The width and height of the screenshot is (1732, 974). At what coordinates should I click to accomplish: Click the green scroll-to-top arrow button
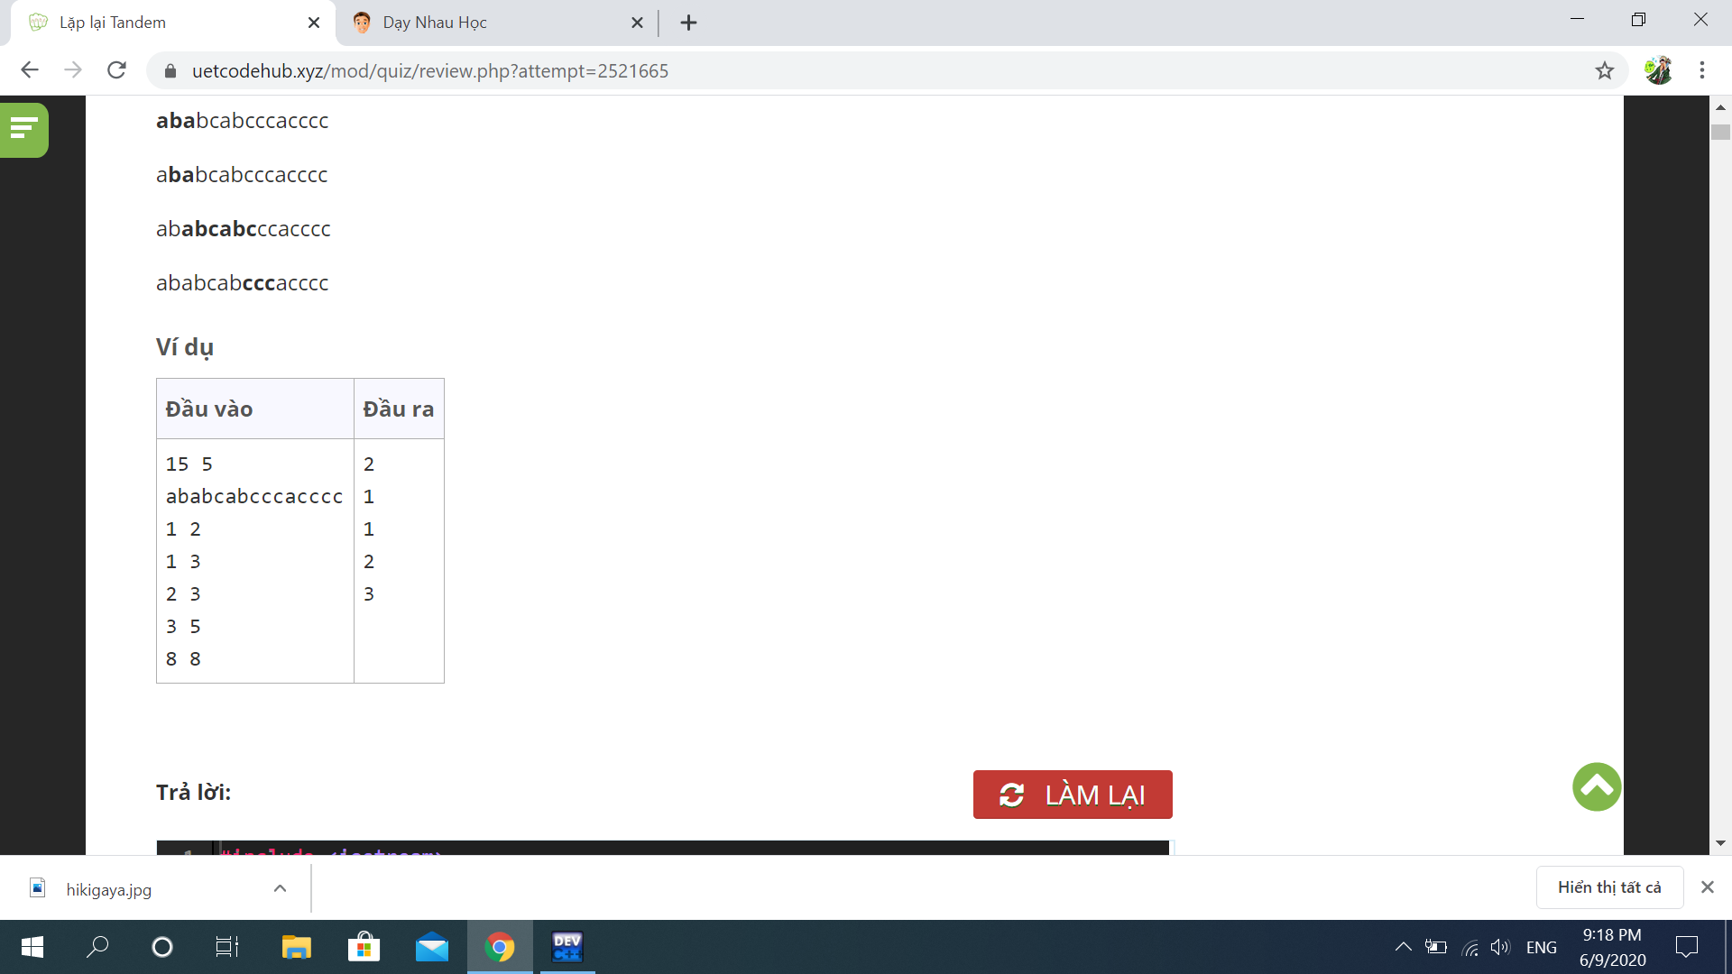(x=1596, y=787)
